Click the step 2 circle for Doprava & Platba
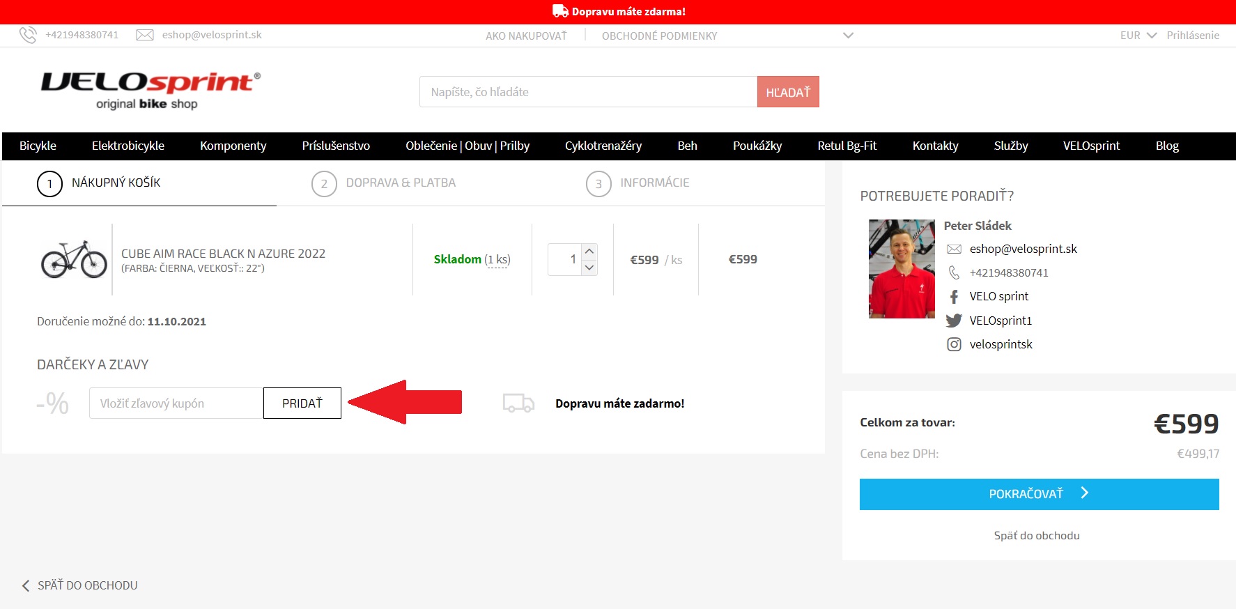 pyautogui.click(x=324, y=184)
